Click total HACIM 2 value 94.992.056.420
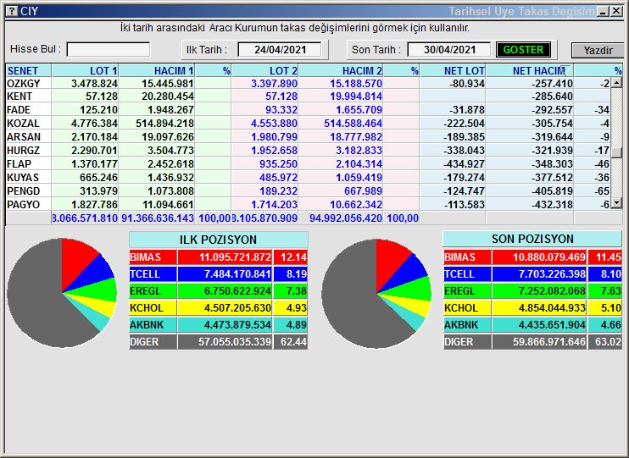Screen dimensions: 629x458 346,218
